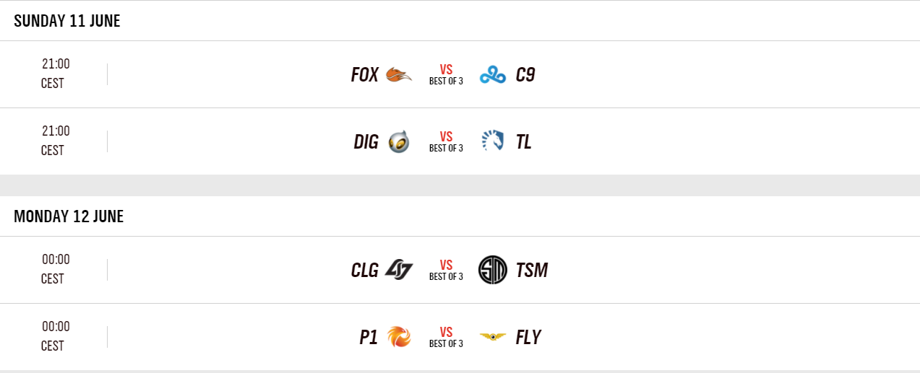The height and width of the screenshot is (373, 920).
Task: Click the Team Liquid horse logo
Action: tap(493, 141)
